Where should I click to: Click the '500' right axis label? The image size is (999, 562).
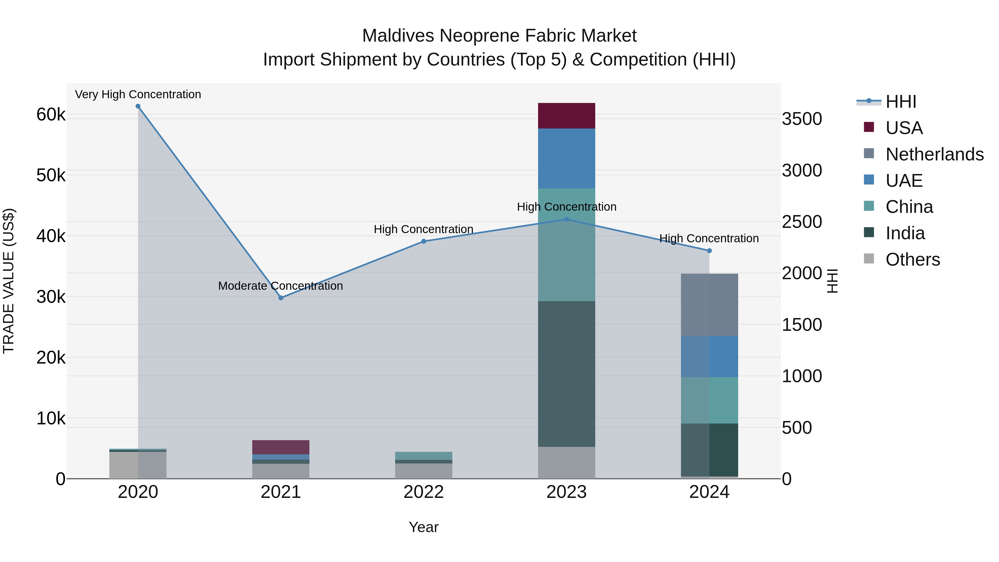797,427
